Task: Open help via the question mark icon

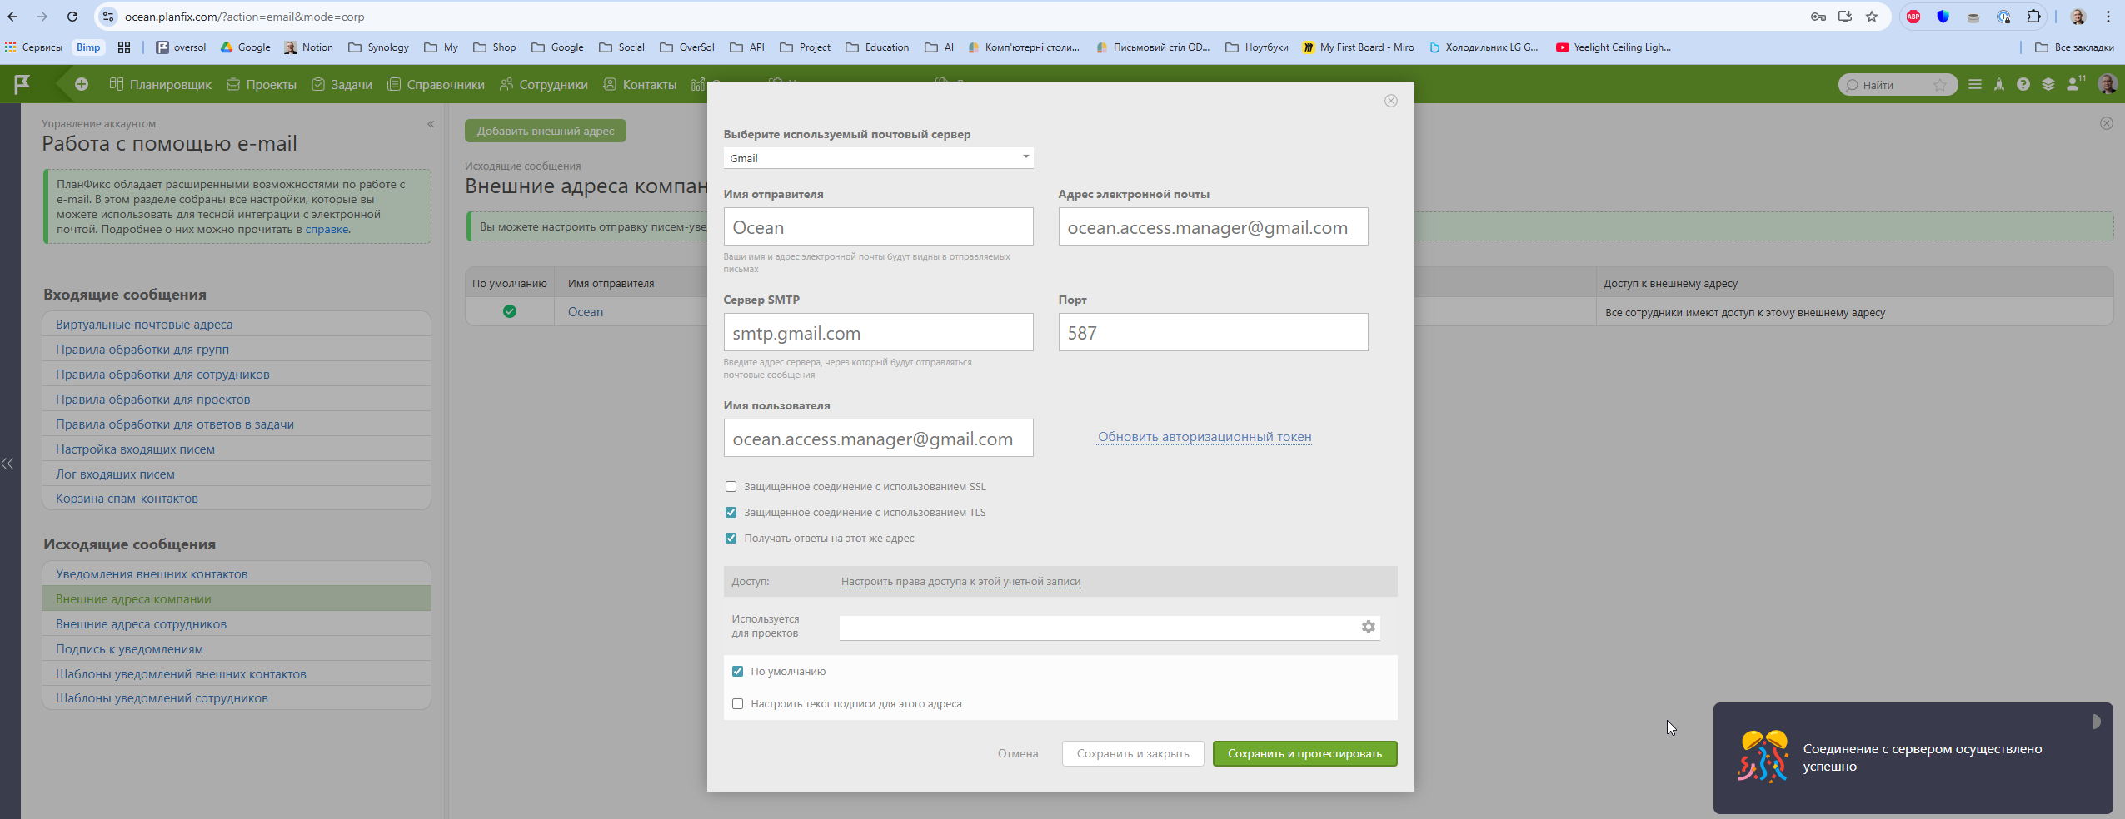Action: coord(2023,84)
